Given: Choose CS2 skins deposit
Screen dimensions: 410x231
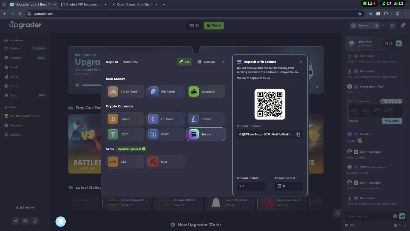Looking at the screenshot, I should tap(125, 162).
